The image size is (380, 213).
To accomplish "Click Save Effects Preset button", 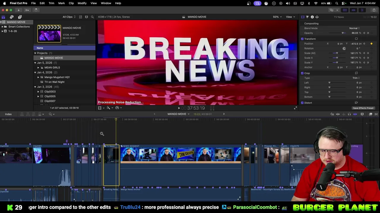I will coord(363,108).
